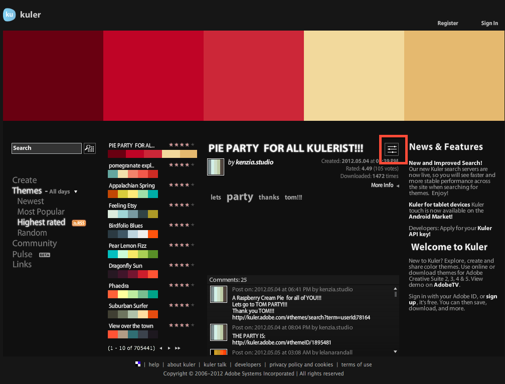Open the terms of use link

(x=357, y=364)
